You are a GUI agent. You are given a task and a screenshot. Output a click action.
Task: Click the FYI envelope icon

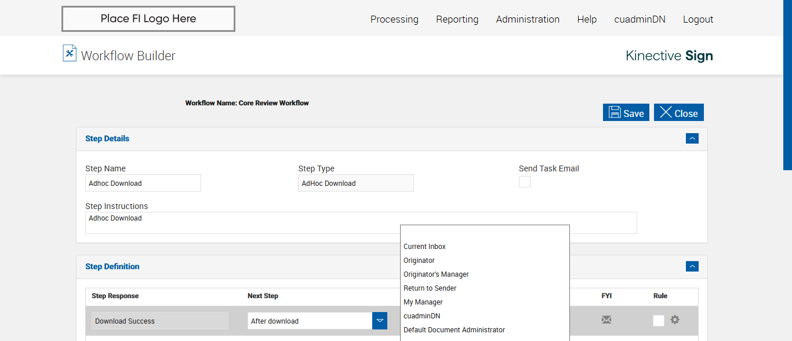pyautogui.click(x=606, y=320)
